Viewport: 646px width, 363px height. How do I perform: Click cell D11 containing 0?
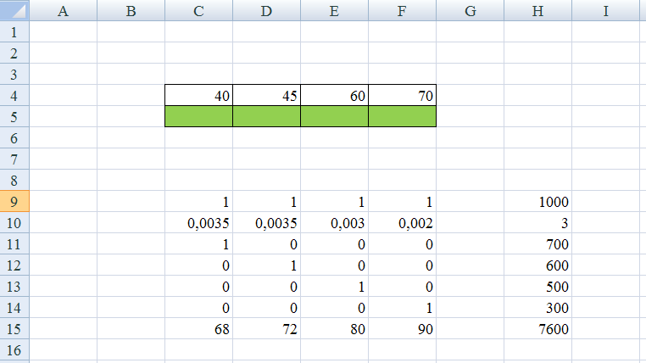266,244
